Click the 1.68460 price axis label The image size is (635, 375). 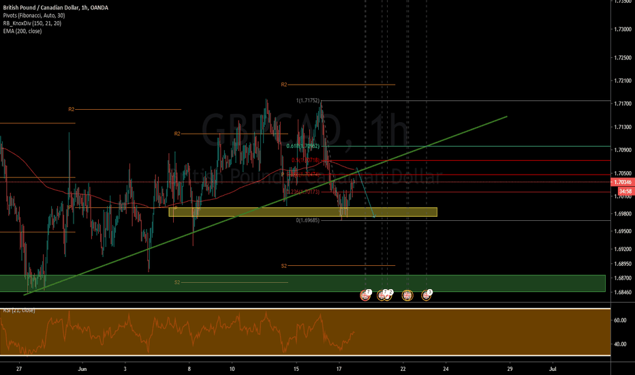pyautogui.click(x=623, y=292)
